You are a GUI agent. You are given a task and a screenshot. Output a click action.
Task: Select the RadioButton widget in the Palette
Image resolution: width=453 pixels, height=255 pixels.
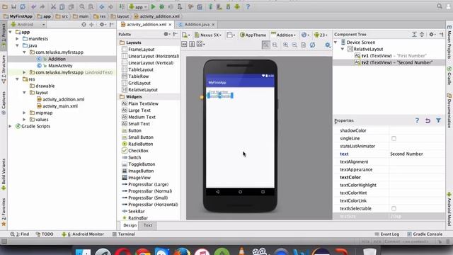coord(140,144)
